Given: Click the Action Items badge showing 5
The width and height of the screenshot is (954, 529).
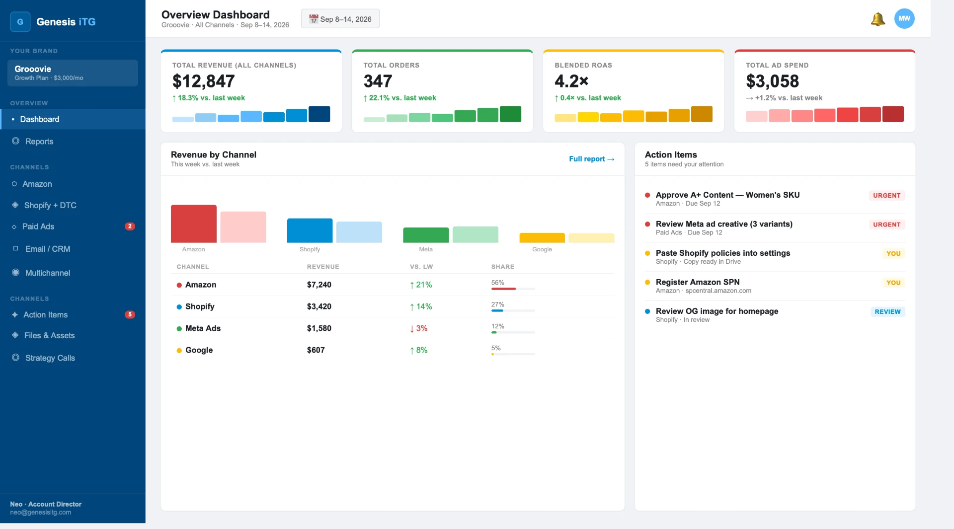Looking at the screenshot, I should tap(130, 314).
